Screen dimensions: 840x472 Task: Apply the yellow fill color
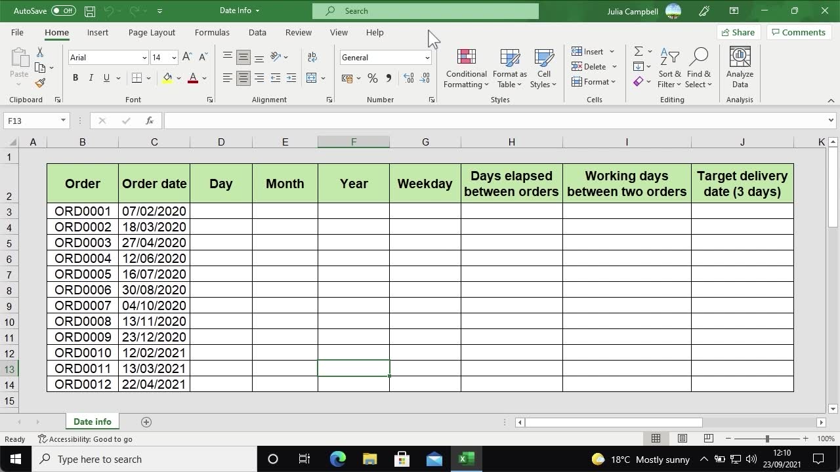coord(167,78)
